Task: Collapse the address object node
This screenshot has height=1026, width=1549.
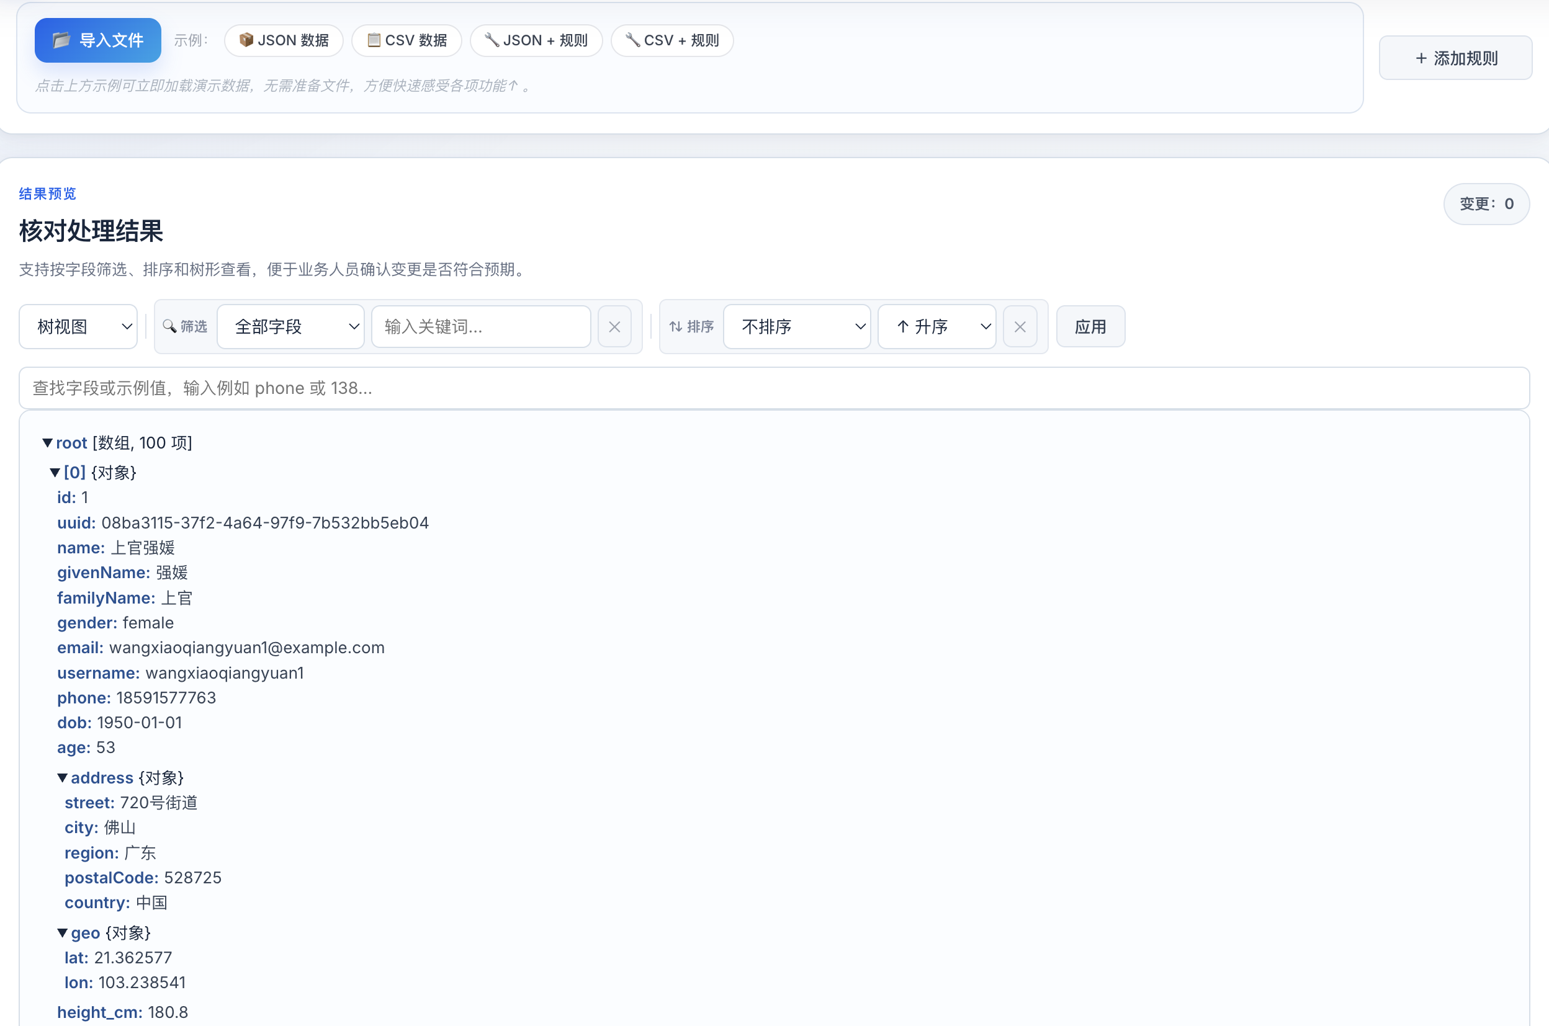Action: click(x=62, y=777)
